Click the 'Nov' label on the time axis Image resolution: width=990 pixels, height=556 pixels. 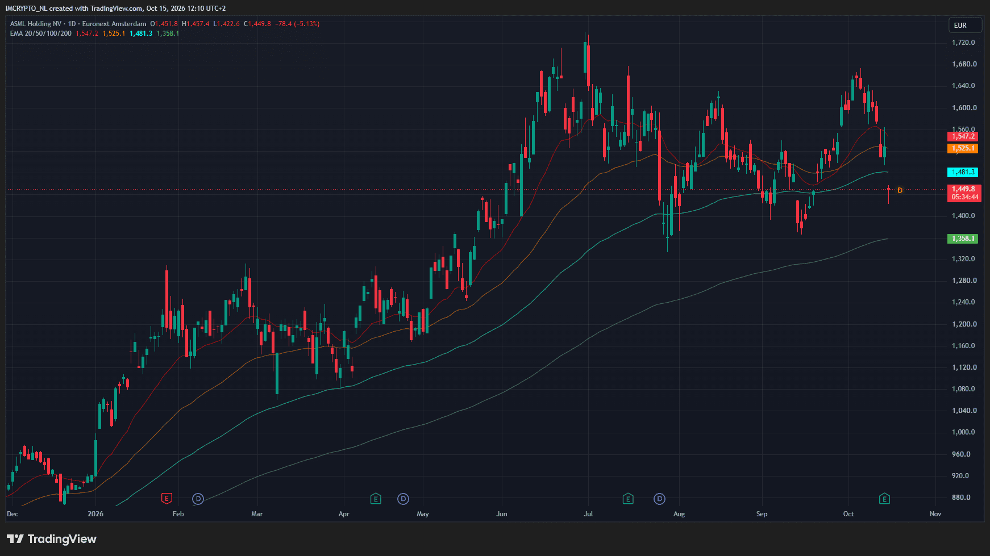(x=935, y=514)
